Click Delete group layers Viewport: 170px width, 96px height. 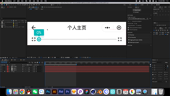pos(133,42)
